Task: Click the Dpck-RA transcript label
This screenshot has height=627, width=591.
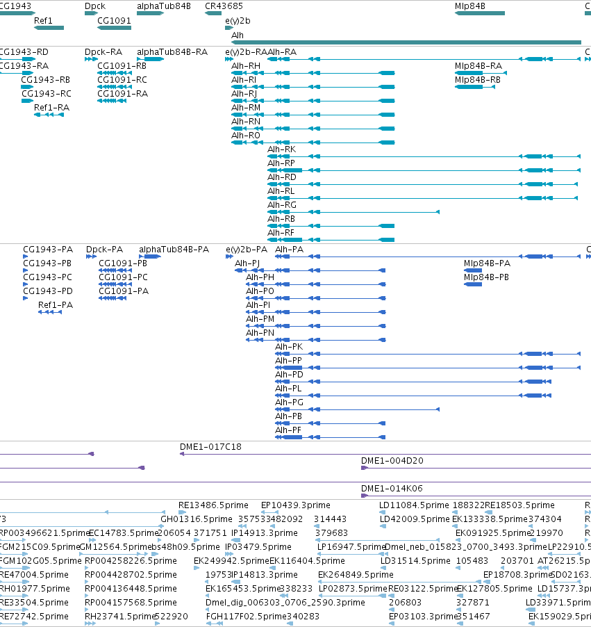Action: [103, 52]
